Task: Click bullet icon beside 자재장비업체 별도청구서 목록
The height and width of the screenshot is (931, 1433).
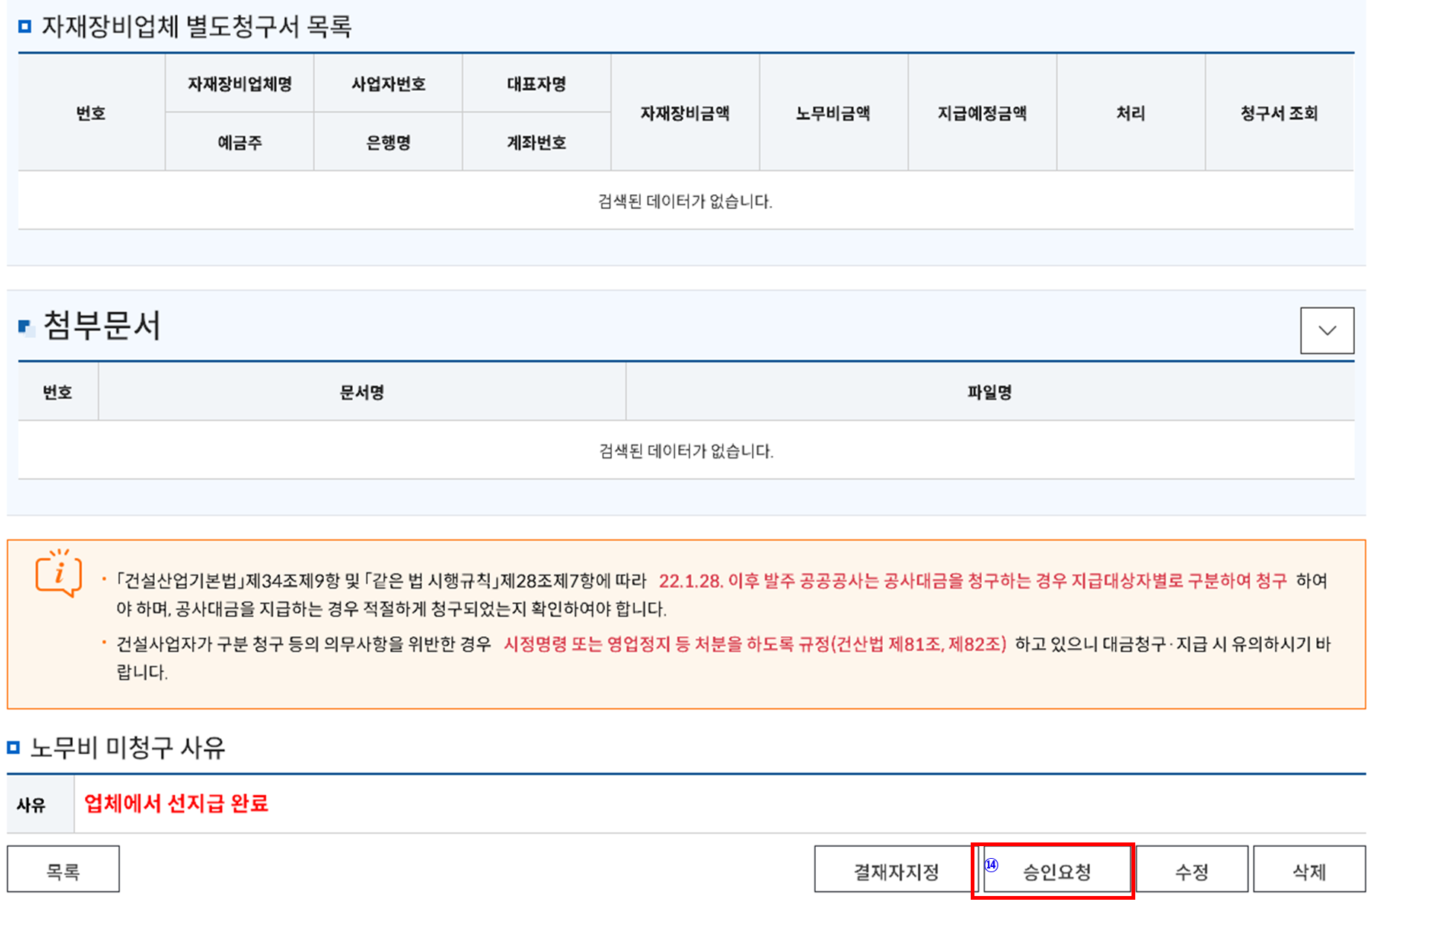Action: 25,27
